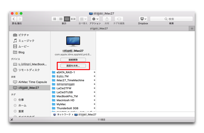Add a new tab with plus button

point(192,28)
